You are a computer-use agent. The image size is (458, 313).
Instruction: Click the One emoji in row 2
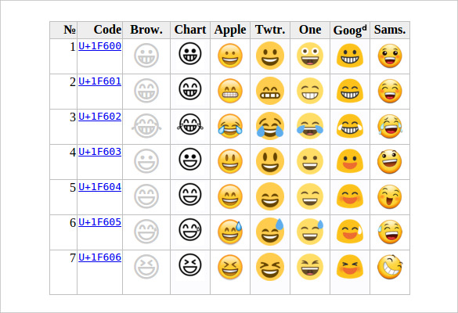click(310, 91)
